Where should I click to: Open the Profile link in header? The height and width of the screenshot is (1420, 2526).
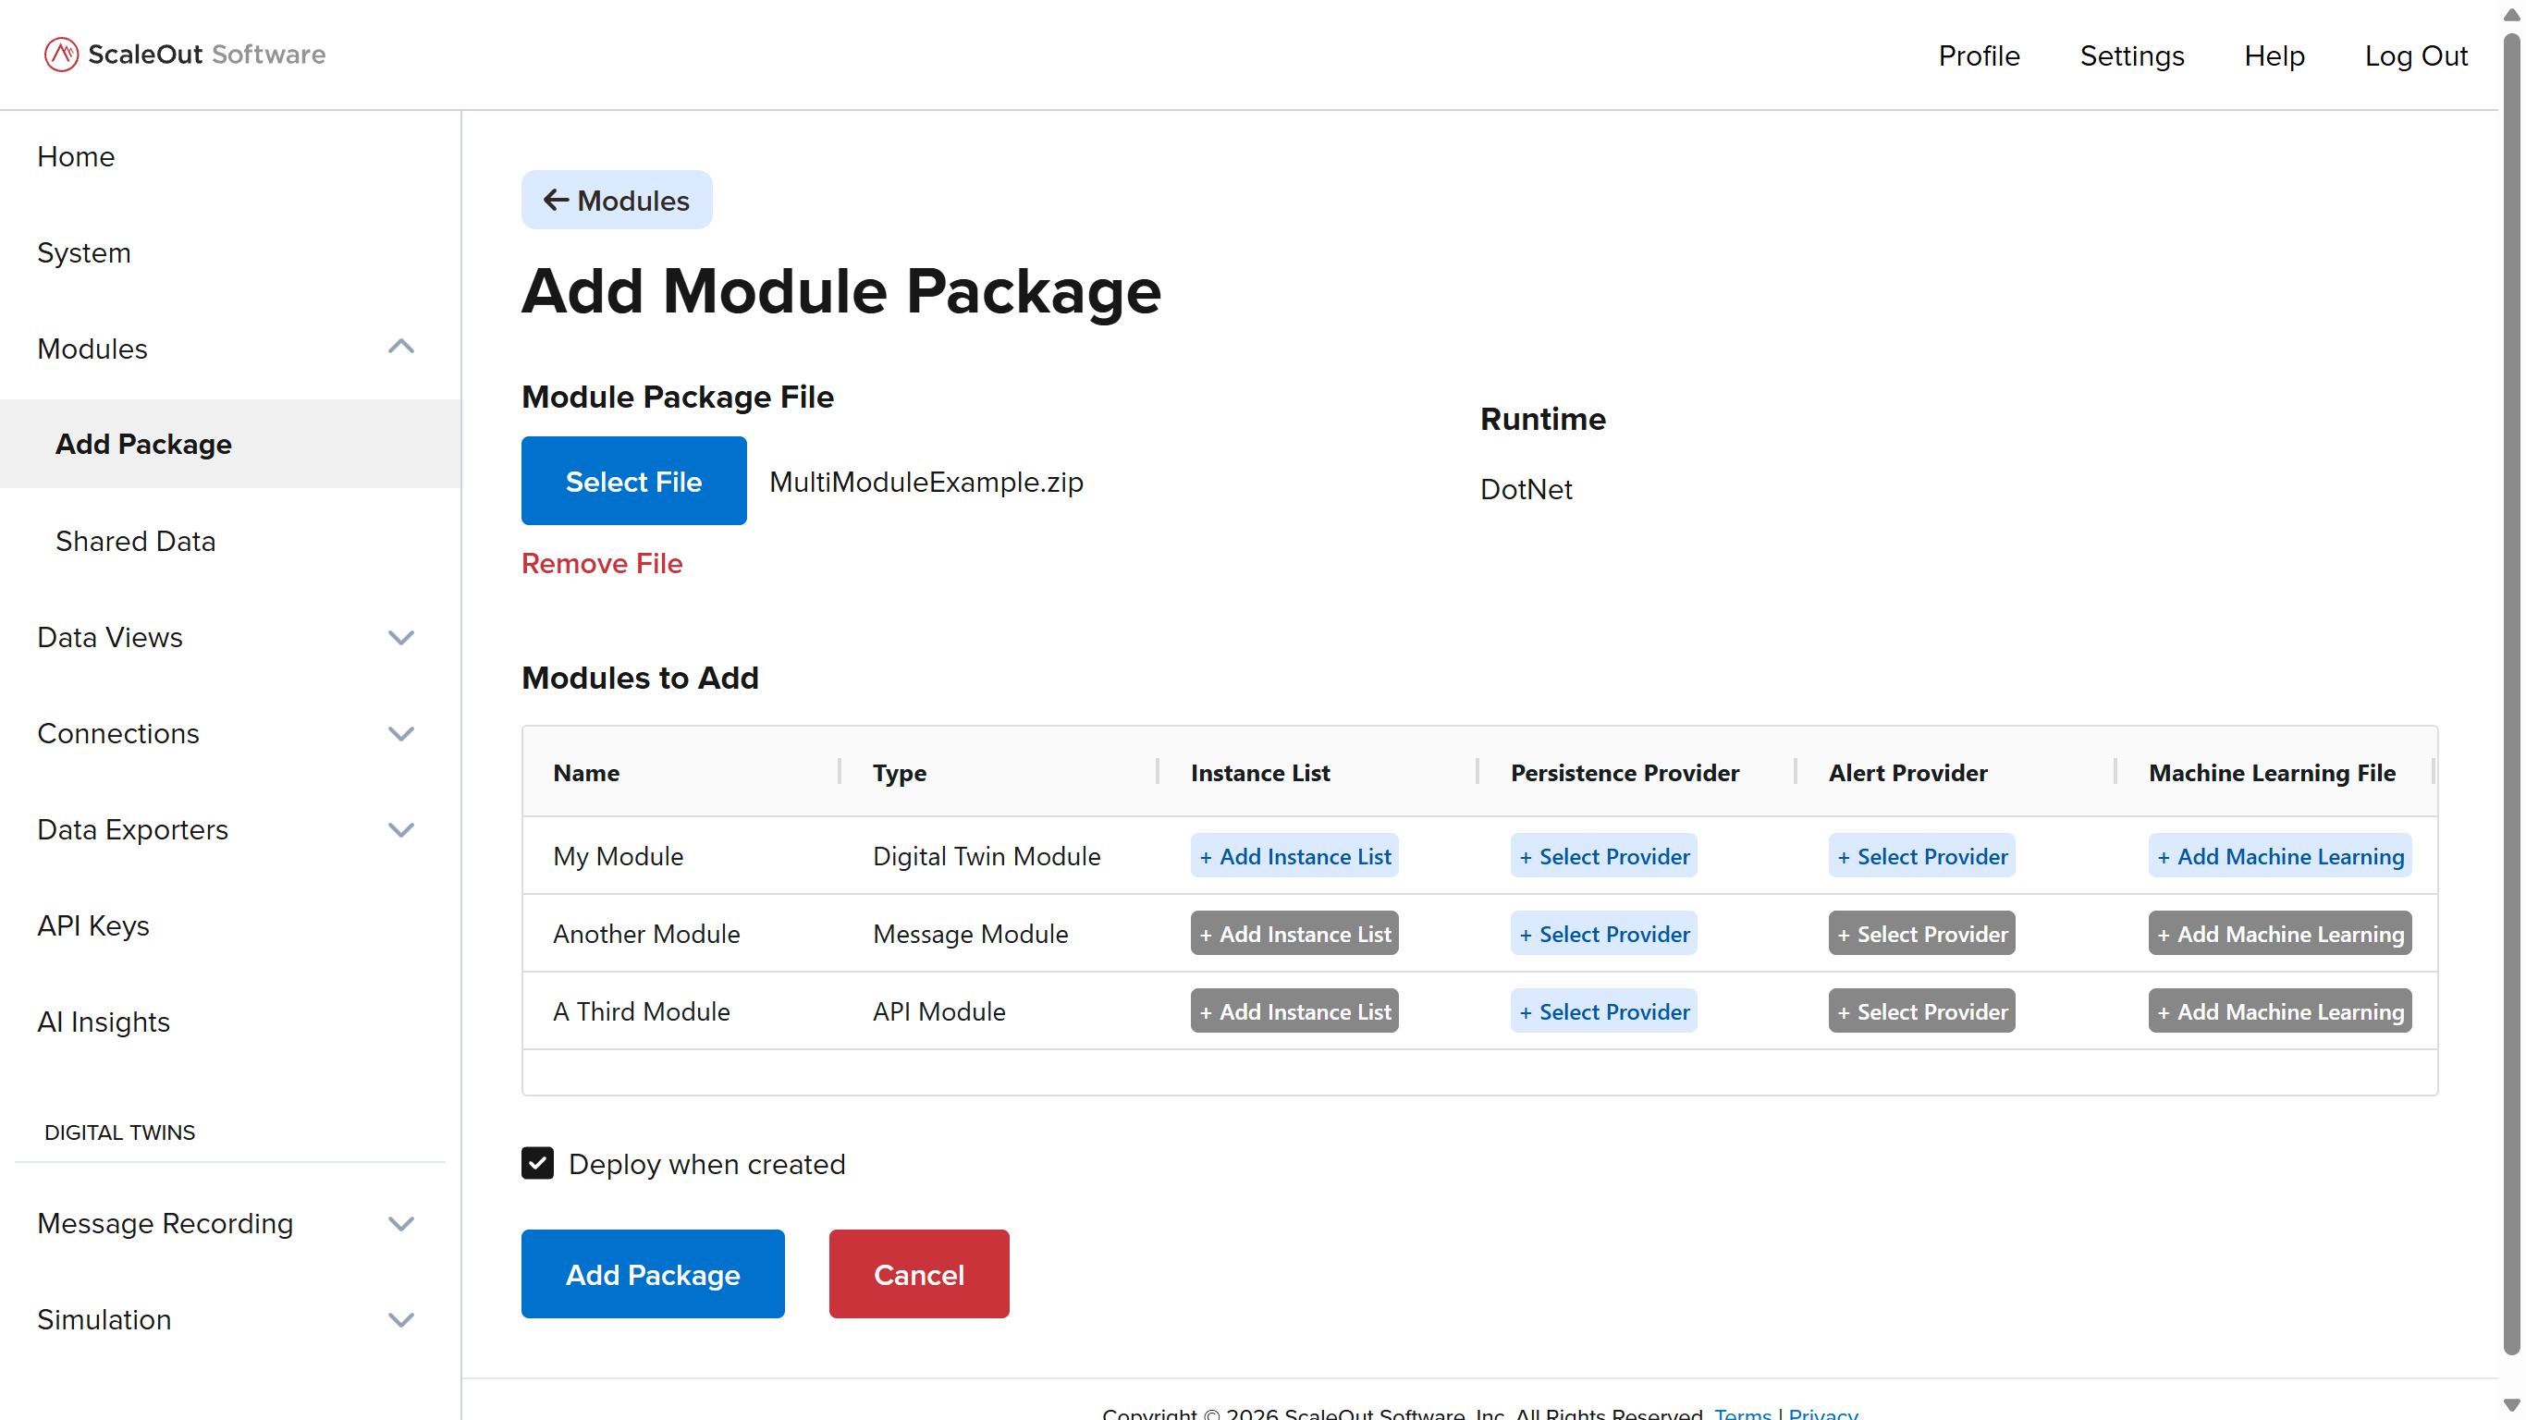(1979, 55)
